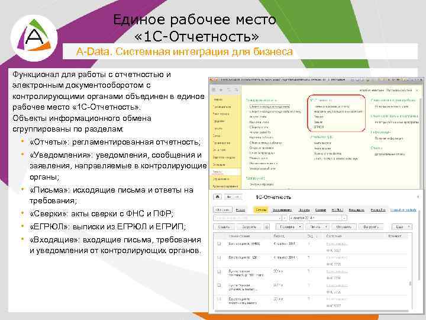The image size is (426, 320).
Task: Open the Настройки tab link
Action: (378, 210)
